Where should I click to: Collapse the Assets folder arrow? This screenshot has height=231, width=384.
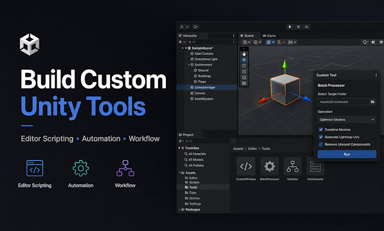pos(179,173)
